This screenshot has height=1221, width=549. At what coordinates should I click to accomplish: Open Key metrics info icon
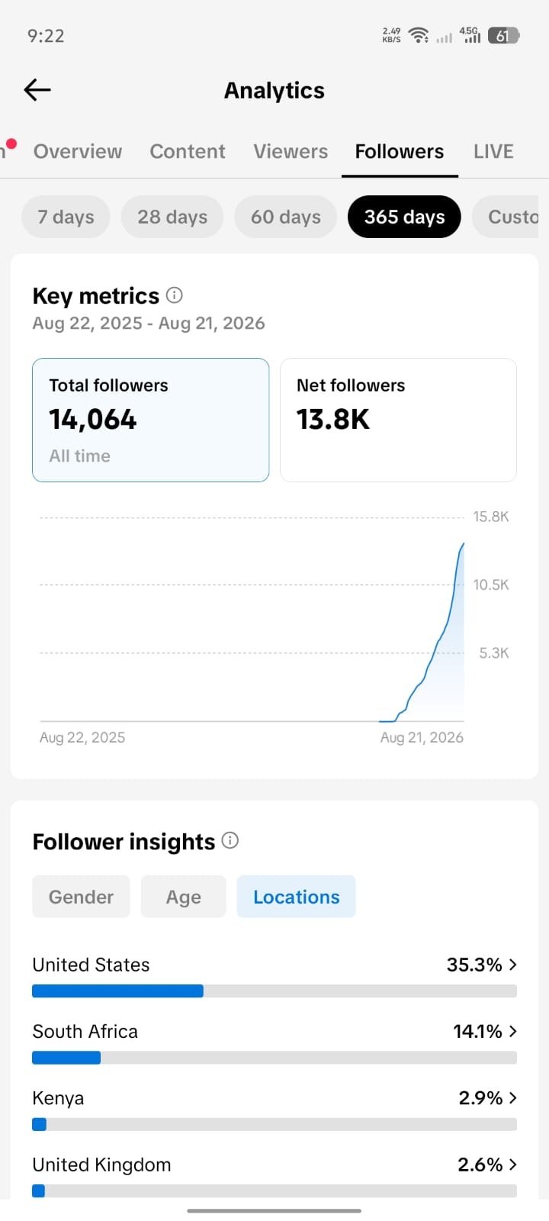click(x=175, y=295)
